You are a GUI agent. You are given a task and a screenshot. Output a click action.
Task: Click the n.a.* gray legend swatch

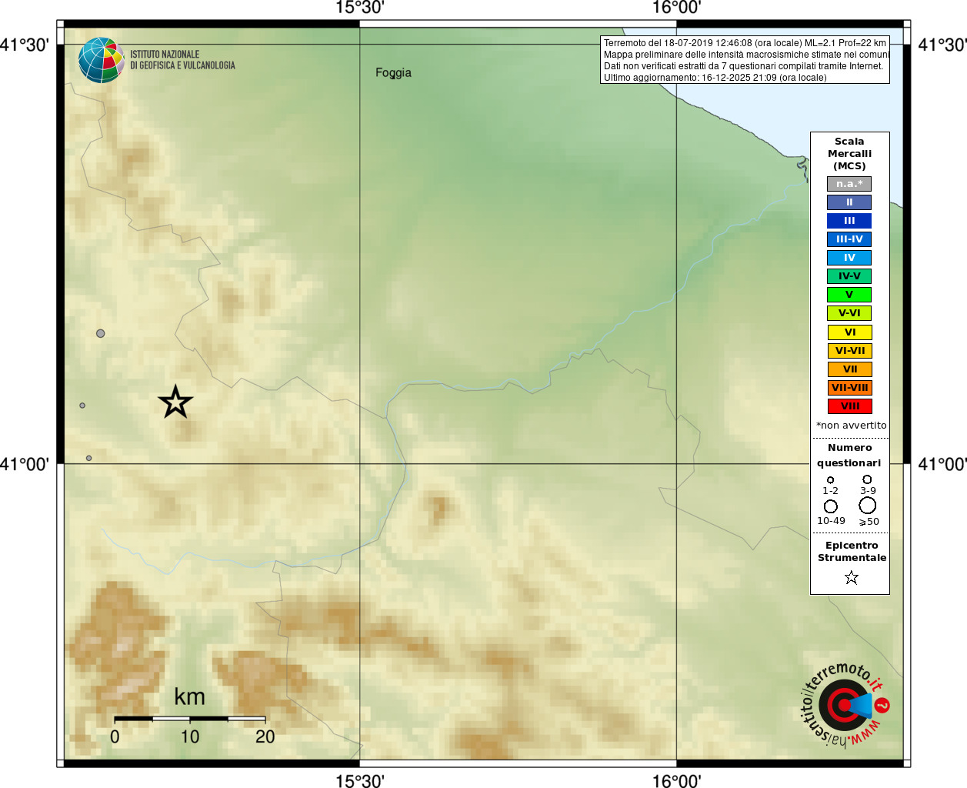coord(849,184)
